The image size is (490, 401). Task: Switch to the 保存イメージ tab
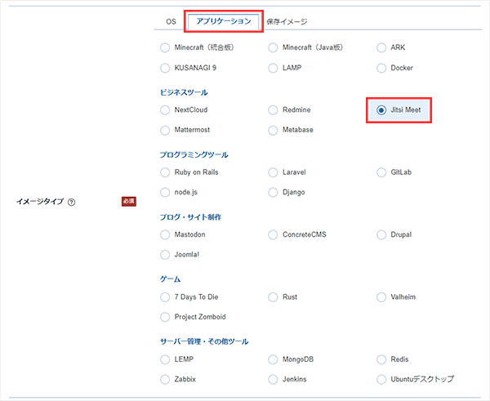tap(287, 21)
